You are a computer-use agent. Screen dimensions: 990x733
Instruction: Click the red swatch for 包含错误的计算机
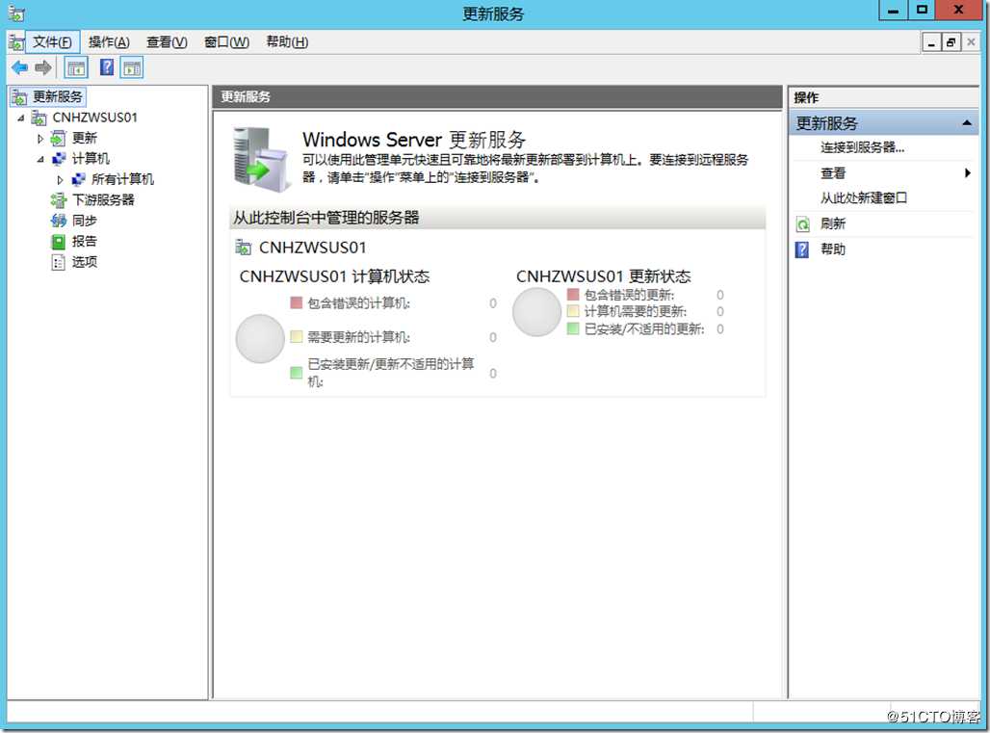coord(296,302)
